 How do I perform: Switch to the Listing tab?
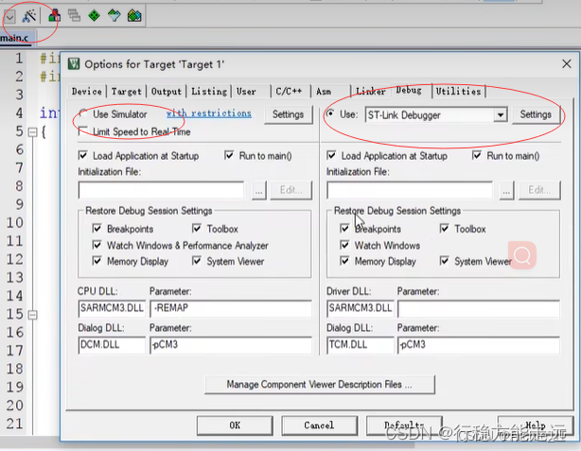209,92
